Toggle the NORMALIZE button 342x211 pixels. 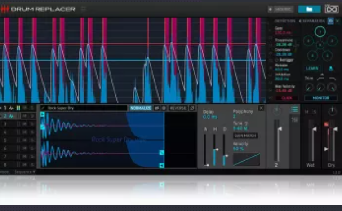tap(141, 108)
